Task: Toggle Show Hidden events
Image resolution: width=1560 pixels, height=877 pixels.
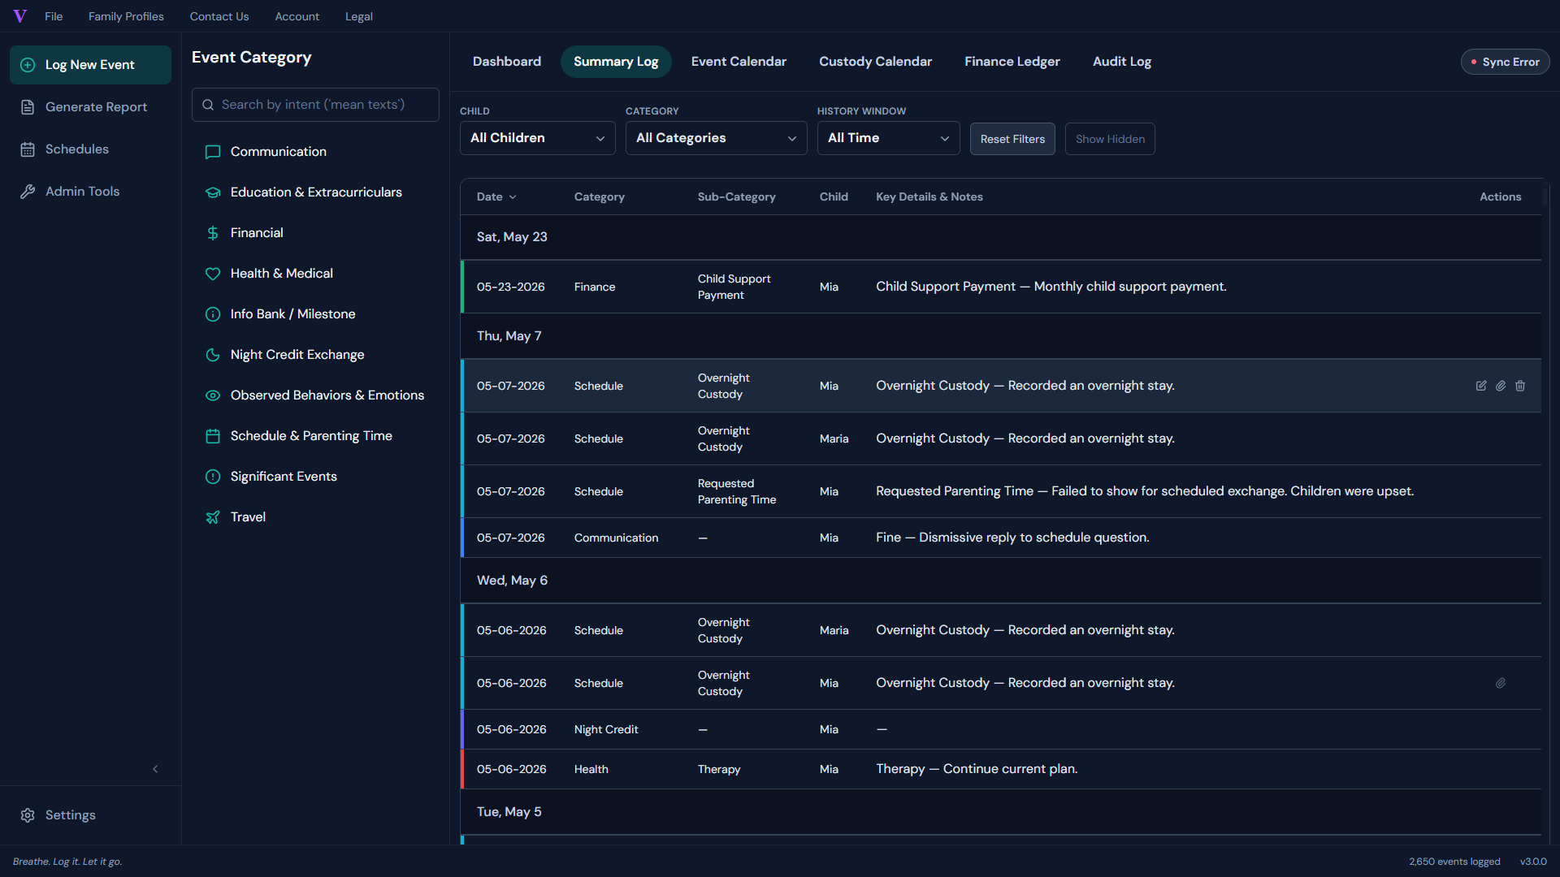Action: pos(1110,139)
